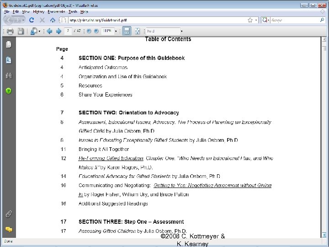329x247 pixels.
Task: Zoom out of the PDF
Action: pyautogui.click(x=89, y=31)
